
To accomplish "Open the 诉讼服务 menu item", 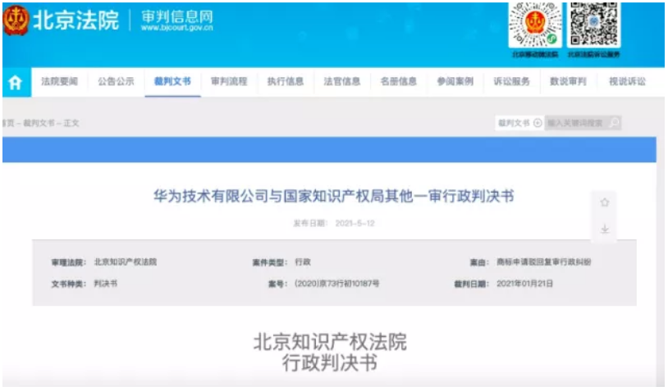I will [x=511, y=81].
